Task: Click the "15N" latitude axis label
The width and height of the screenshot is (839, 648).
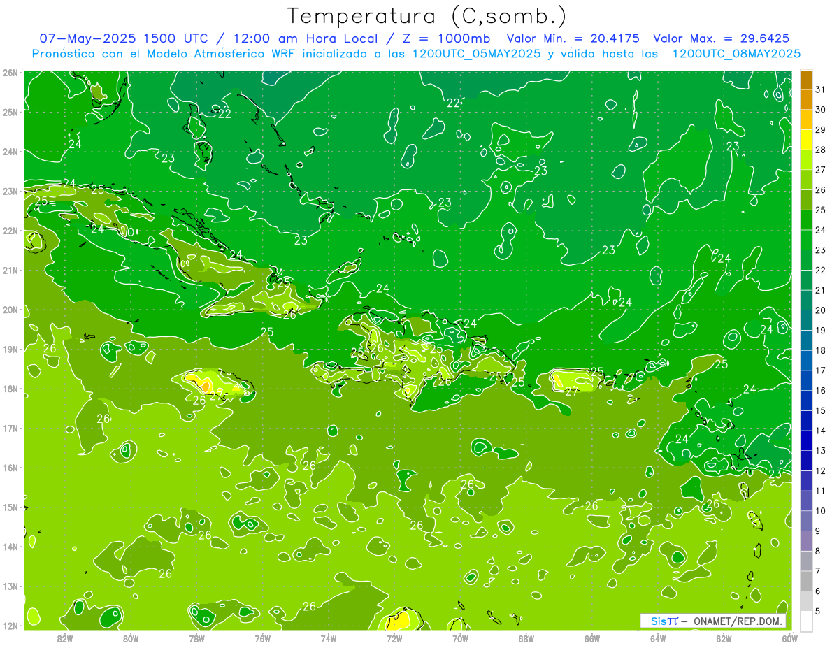Action: pyautogui.click(x=10, y=507)
